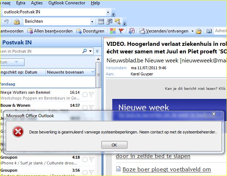The image size is (227, 176).
Task: Flag the Bouw & Wonen email
Action: click(92, 107)
